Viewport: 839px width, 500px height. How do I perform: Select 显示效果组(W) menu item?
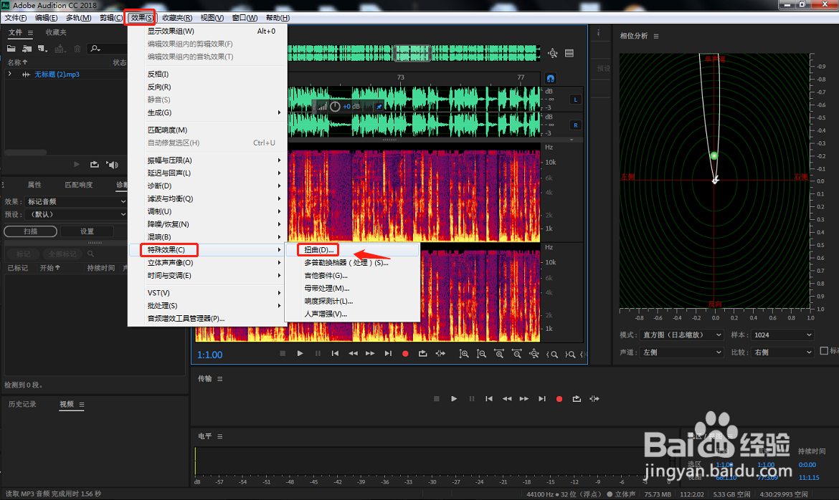pos(207,31)
